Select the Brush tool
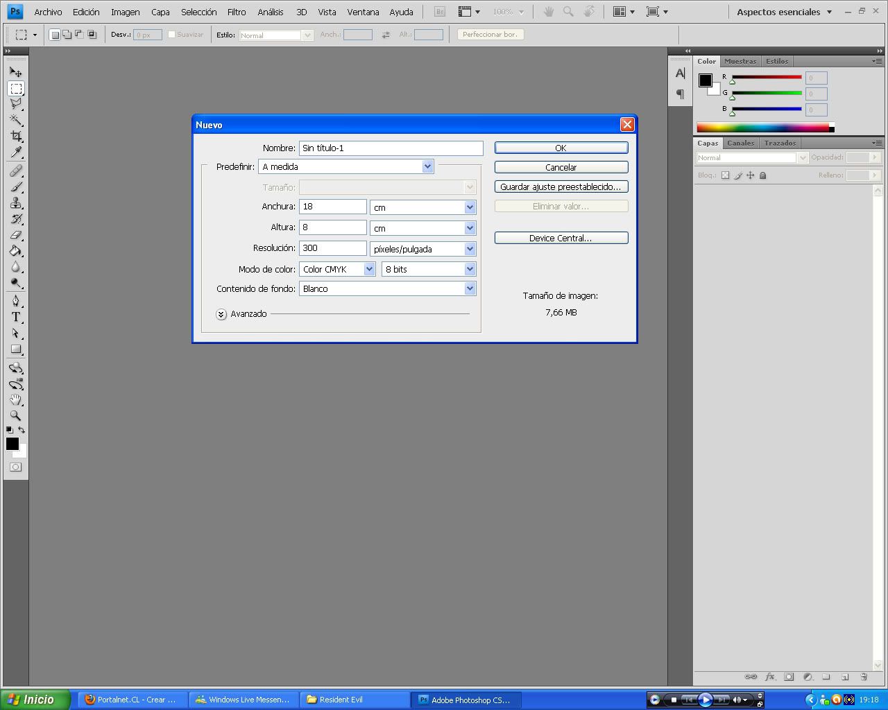 pos(15,187)
